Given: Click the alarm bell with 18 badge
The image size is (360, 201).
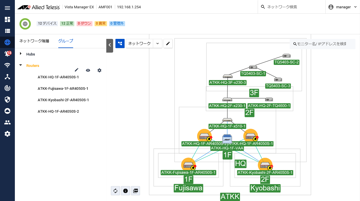Looking at the screenshot, I should click(x=7, y=54).
